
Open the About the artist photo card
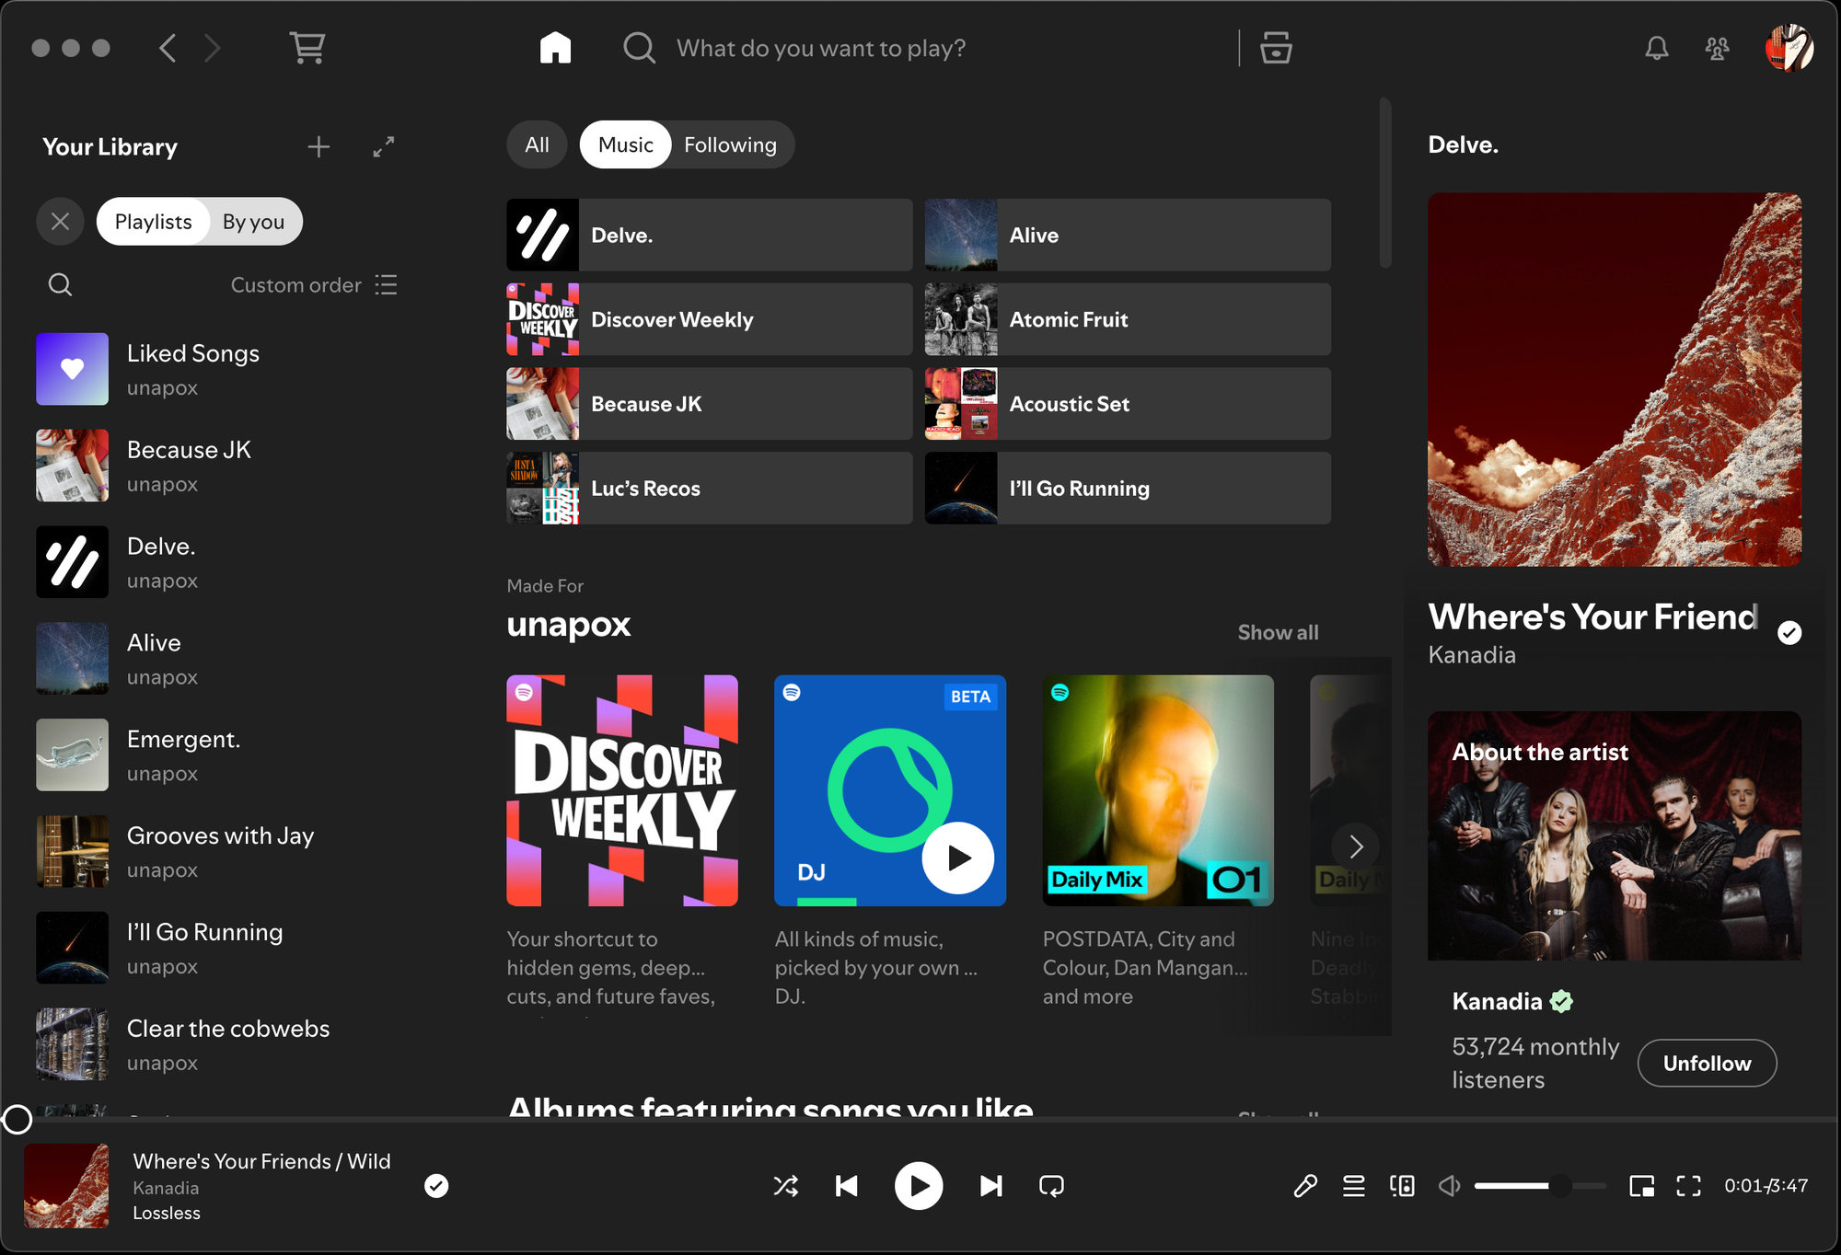coord(1615,835)
